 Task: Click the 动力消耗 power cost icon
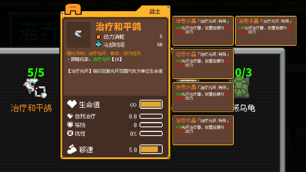98,37
